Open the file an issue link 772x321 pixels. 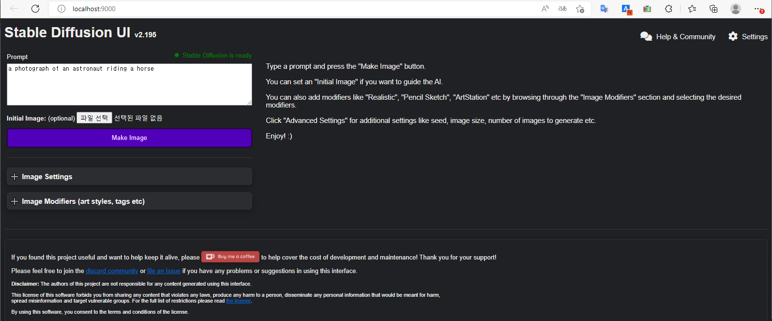tap(164, 271)
